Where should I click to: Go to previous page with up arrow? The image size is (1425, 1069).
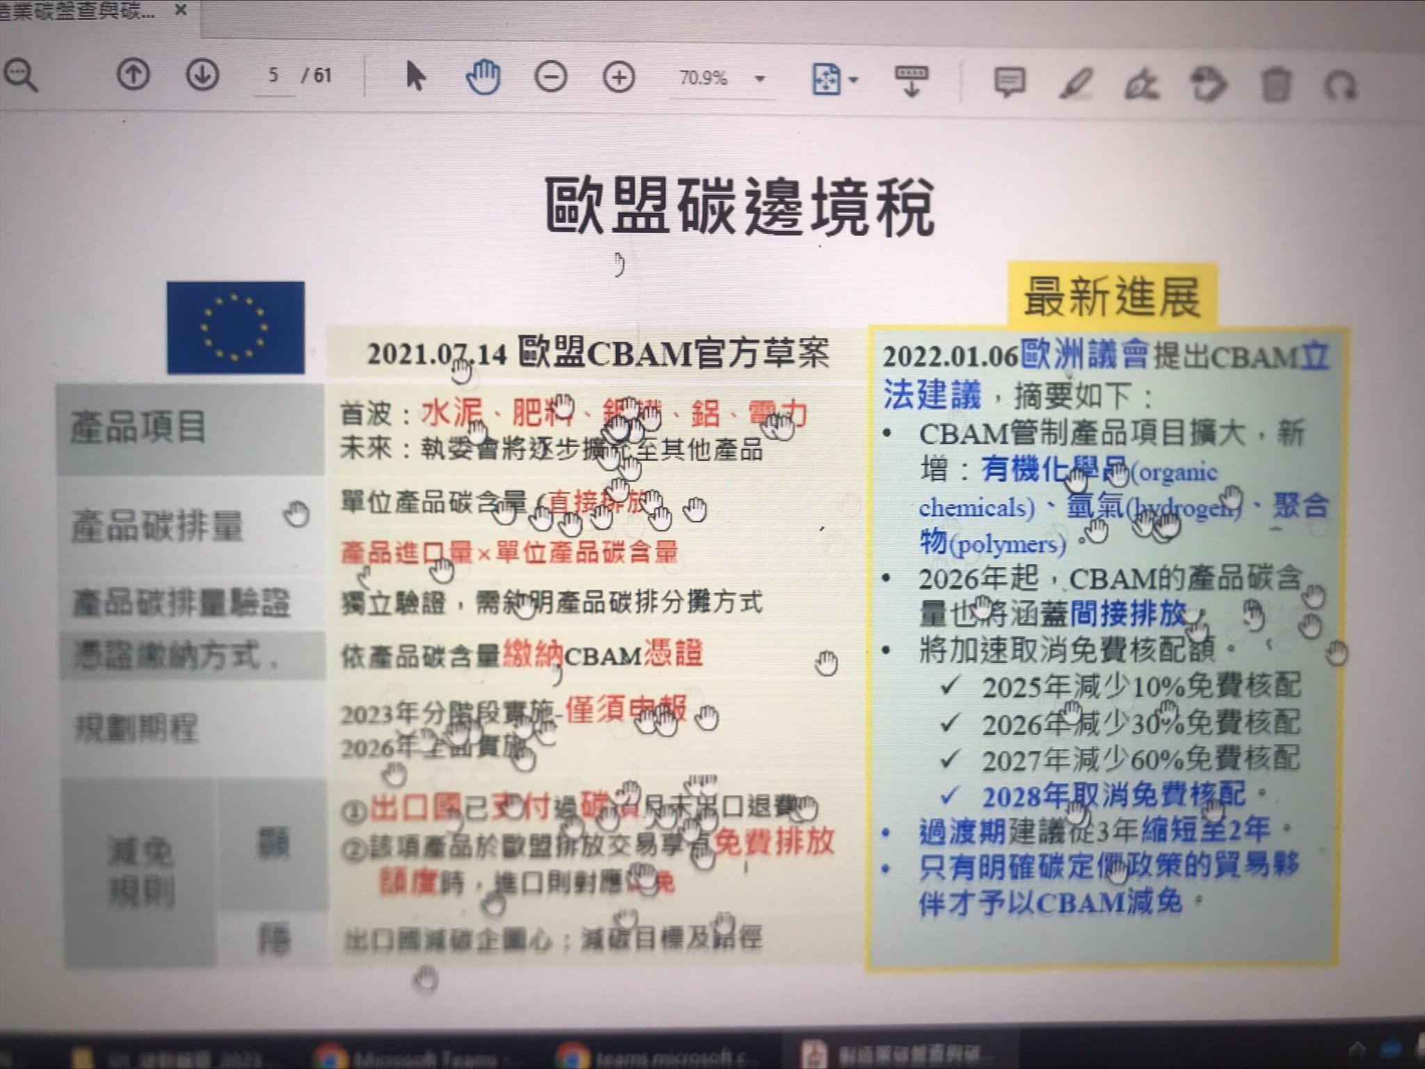point(133,74)
